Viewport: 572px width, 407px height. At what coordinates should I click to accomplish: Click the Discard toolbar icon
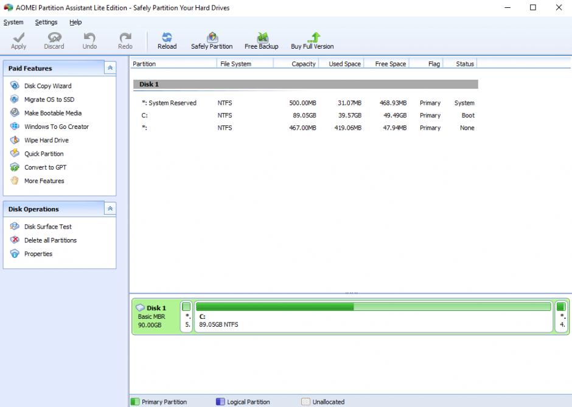click(x=54, y=37)
